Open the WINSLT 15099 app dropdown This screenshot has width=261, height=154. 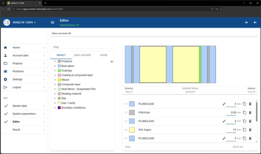(x=24, y=22)
